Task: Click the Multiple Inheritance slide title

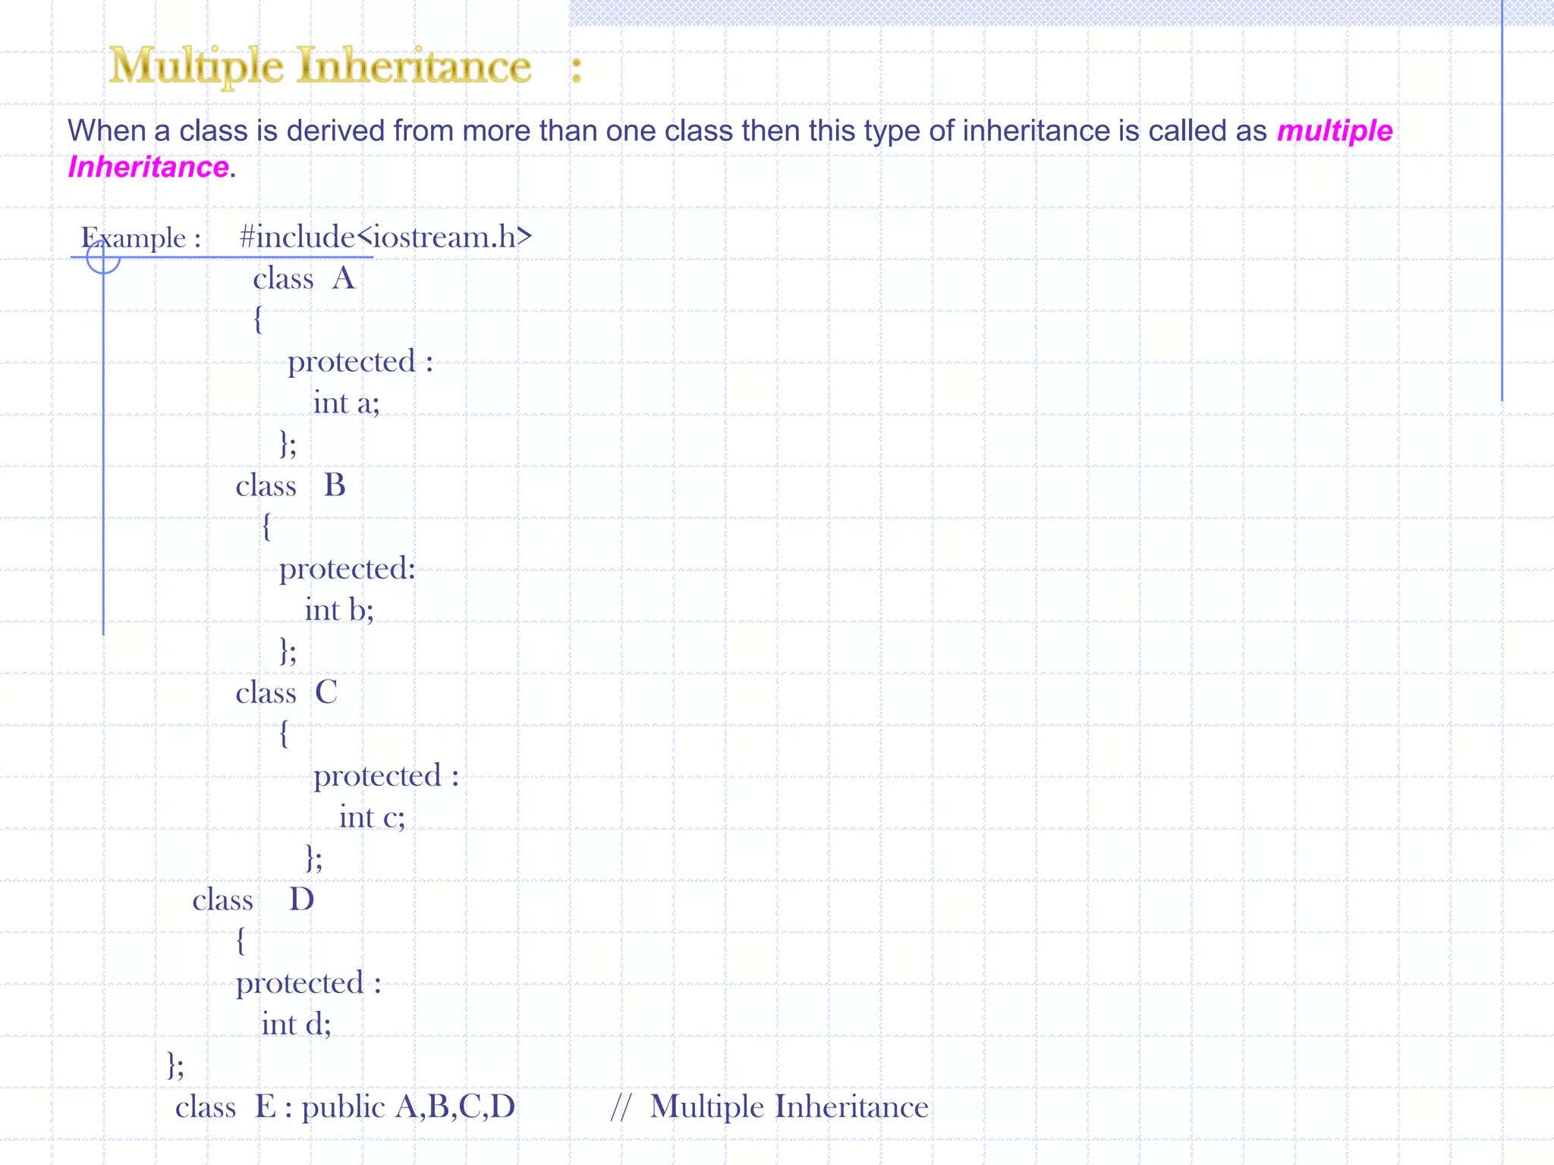Action: tap(320, 67)
